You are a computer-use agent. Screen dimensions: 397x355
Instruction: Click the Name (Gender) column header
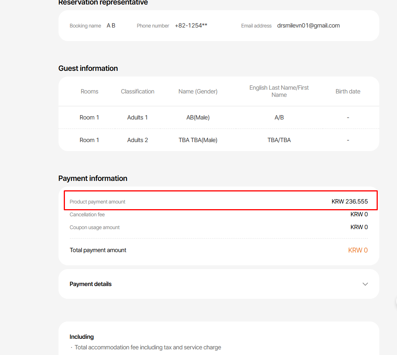tap(198, 91)
